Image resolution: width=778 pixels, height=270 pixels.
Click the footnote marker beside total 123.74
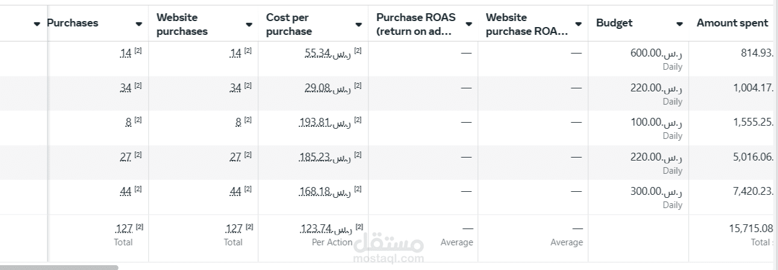click(x=359, y=227)
